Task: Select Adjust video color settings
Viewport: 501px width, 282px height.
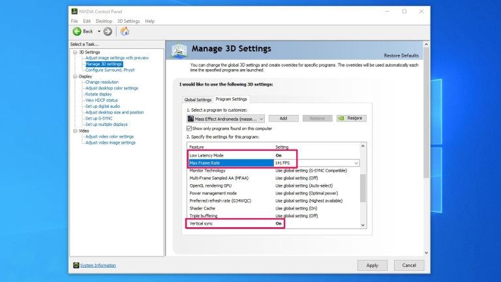Action: point(110,136)
